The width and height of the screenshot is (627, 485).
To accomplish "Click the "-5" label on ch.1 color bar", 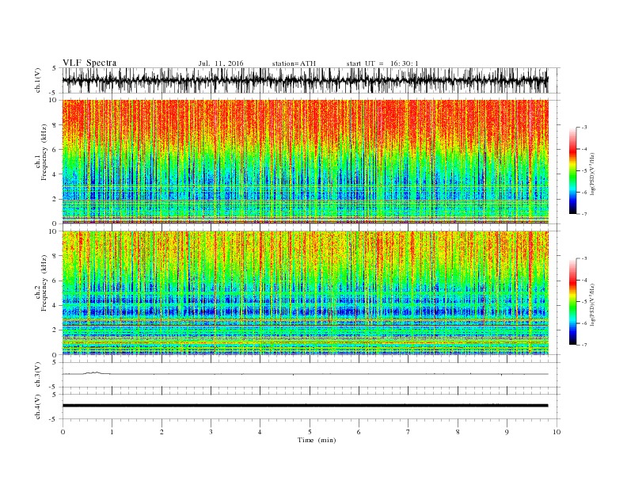I will coord(584,171).
